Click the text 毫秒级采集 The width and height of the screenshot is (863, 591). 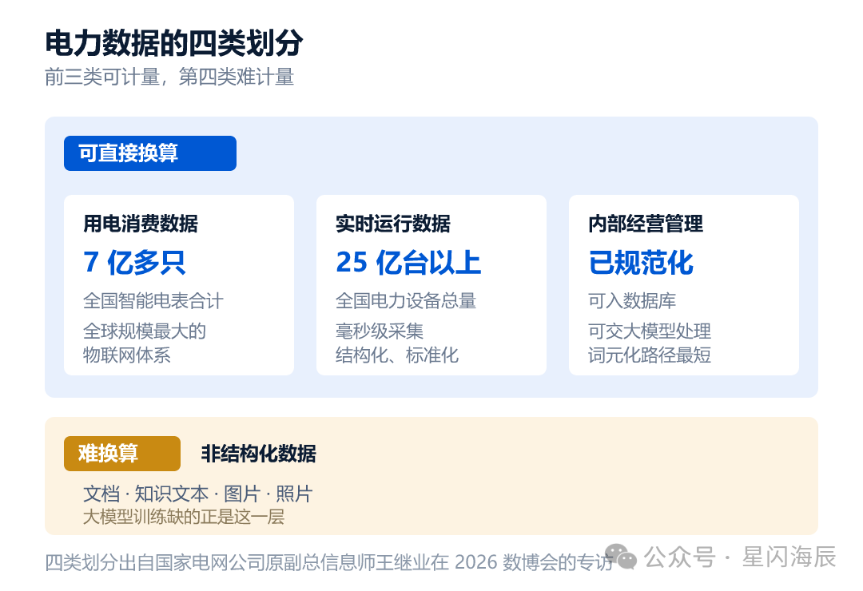[x=380, y=331]
